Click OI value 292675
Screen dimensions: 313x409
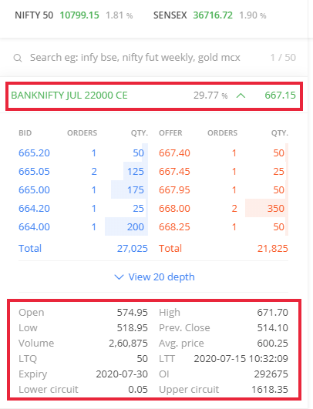[x=271, y=374]
